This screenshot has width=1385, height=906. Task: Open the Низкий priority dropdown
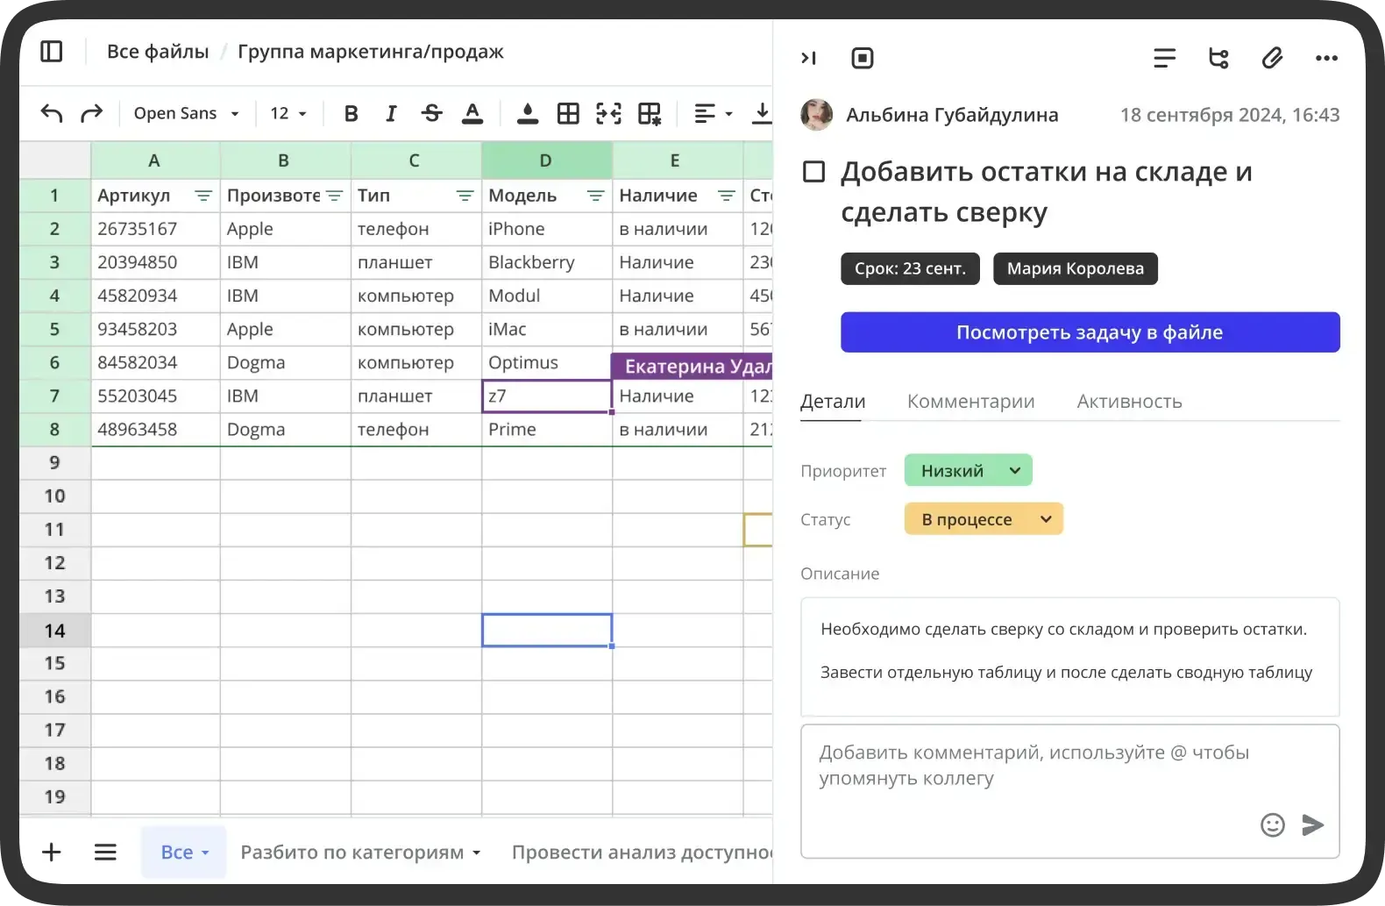point(968,470)
